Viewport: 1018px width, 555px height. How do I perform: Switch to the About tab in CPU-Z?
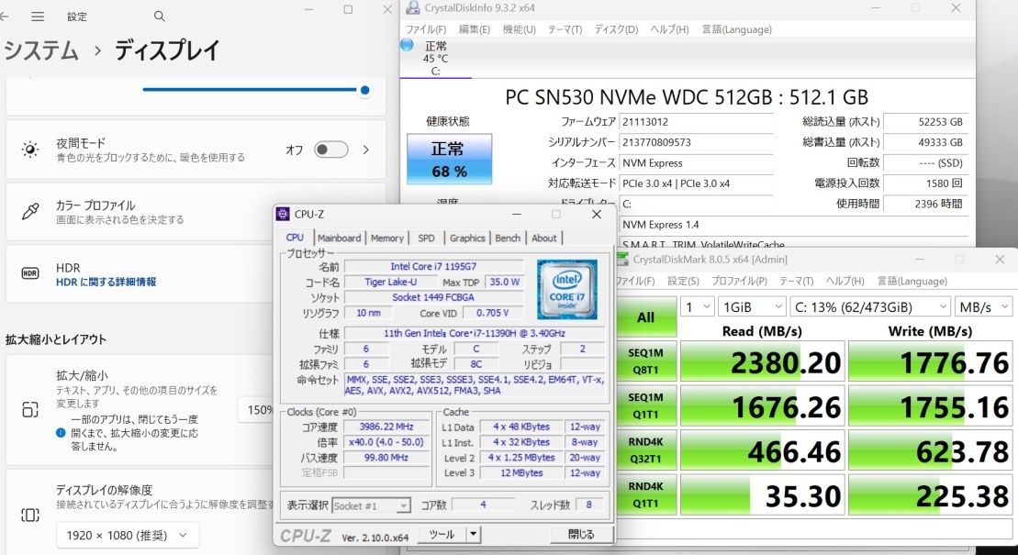(544, 239)
